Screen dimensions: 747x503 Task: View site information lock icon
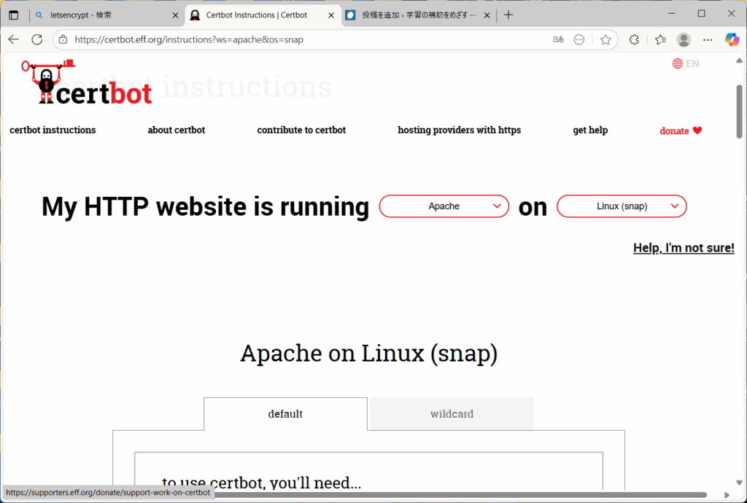pyautogui.click(x=63, y=39)
